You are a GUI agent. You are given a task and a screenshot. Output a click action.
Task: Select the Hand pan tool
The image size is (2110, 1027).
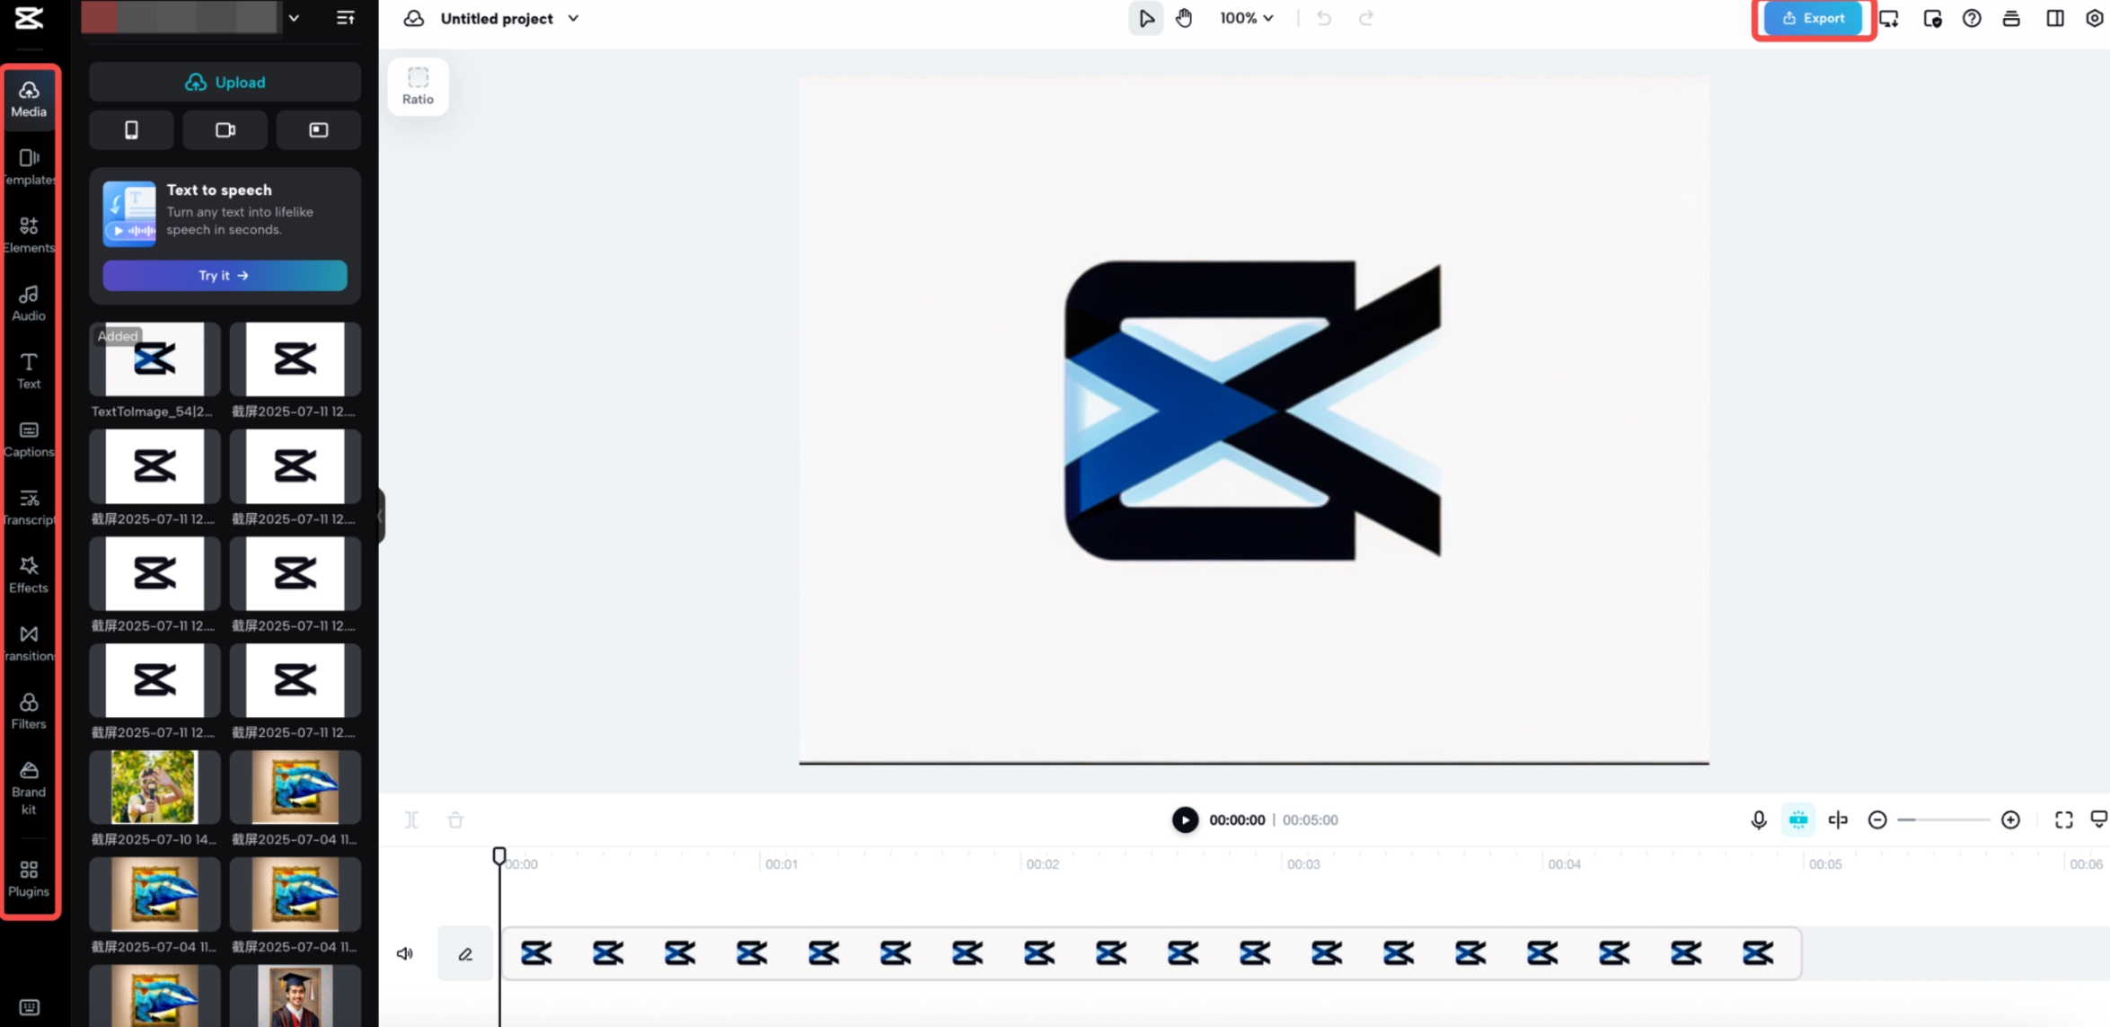click(1184, 18)
